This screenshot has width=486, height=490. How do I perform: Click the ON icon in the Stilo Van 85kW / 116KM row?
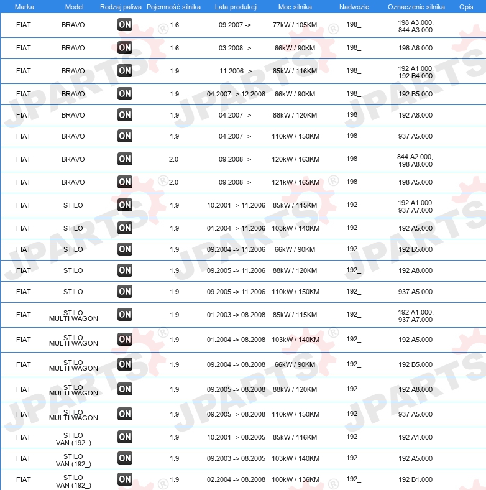[x=125, y=437]
